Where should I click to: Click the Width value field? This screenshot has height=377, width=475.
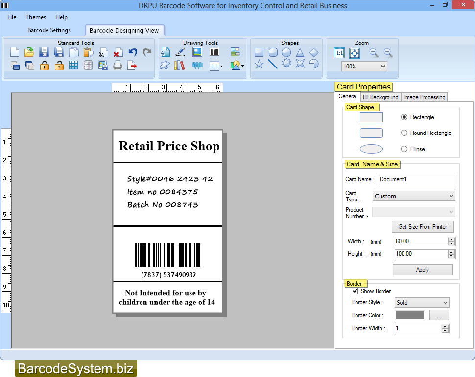point(421,241)
